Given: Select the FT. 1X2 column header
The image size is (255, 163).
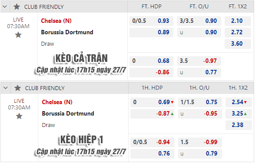Looking at the screenshot, I should 237,7.
